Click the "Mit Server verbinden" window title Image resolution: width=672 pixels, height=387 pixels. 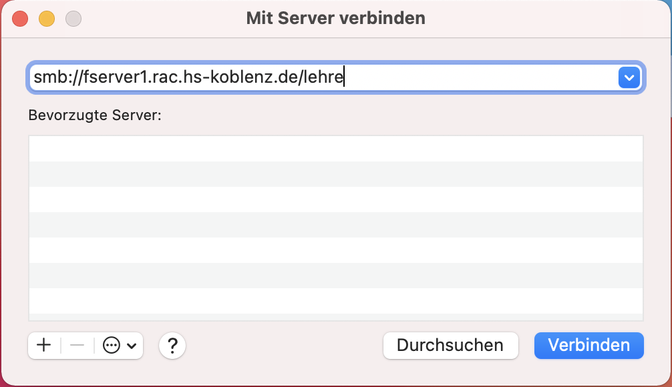point(335,18)
